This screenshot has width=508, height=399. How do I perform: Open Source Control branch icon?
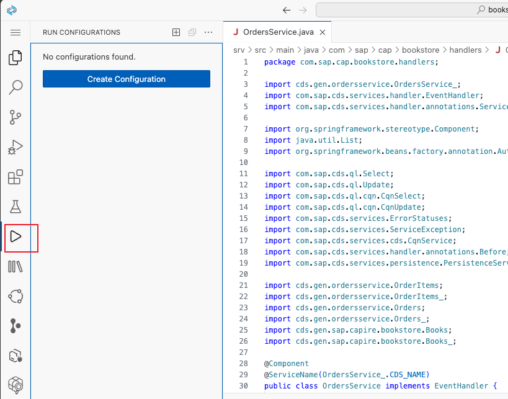coord(16,117)
